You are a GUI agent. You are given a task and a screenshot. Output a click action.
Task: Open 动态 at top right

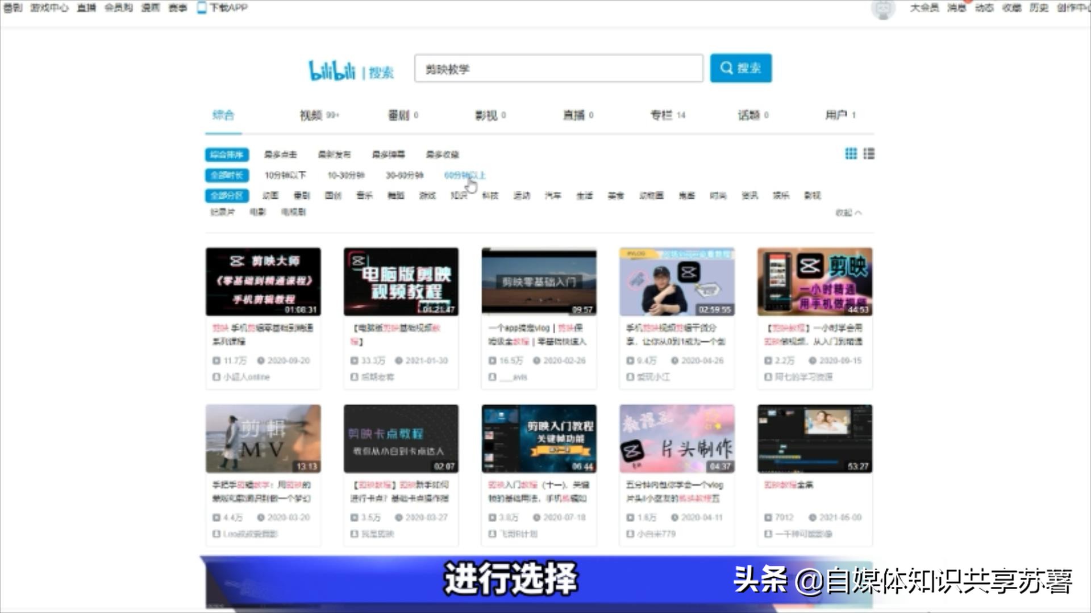tap(985, 9)
